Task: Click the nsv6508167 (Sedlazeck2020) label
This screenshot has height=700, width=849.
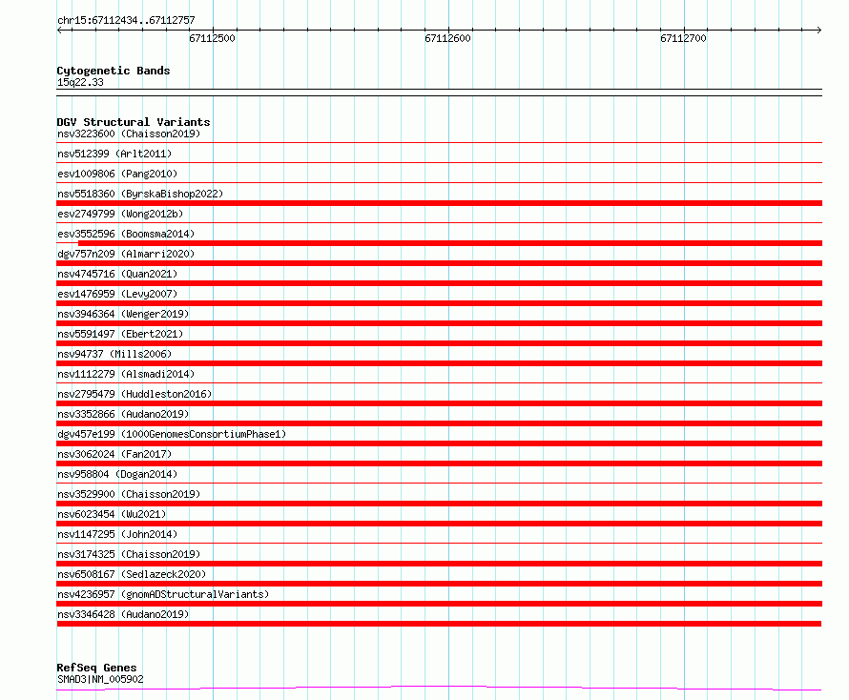Action: coord(132,574)
